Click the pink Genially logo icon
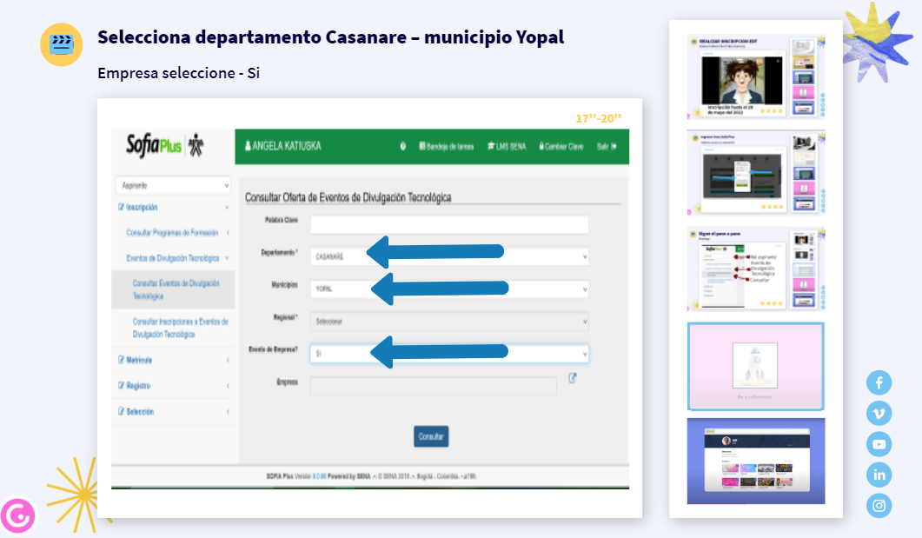 point(17,515)
